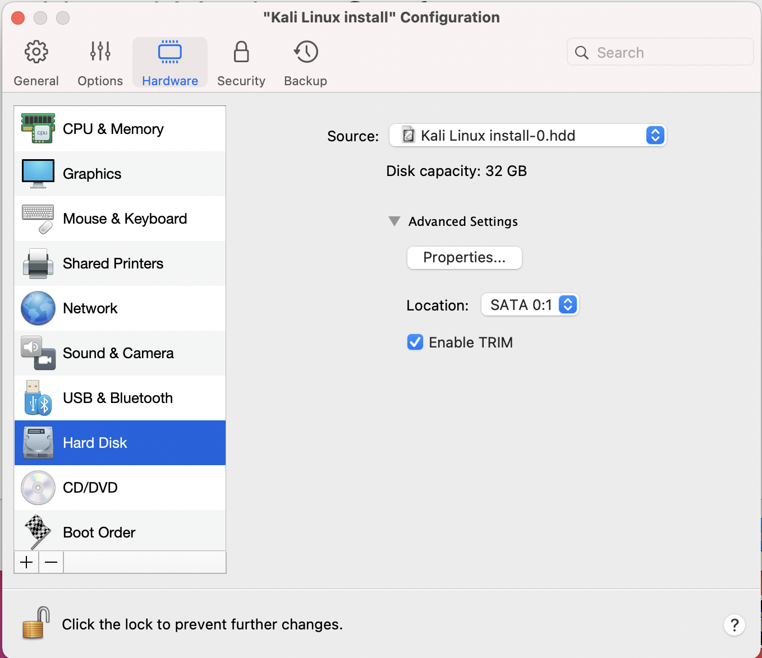Click the Properties... button
The height and width of the screenshot is (658, 762).
click(464, 258)
